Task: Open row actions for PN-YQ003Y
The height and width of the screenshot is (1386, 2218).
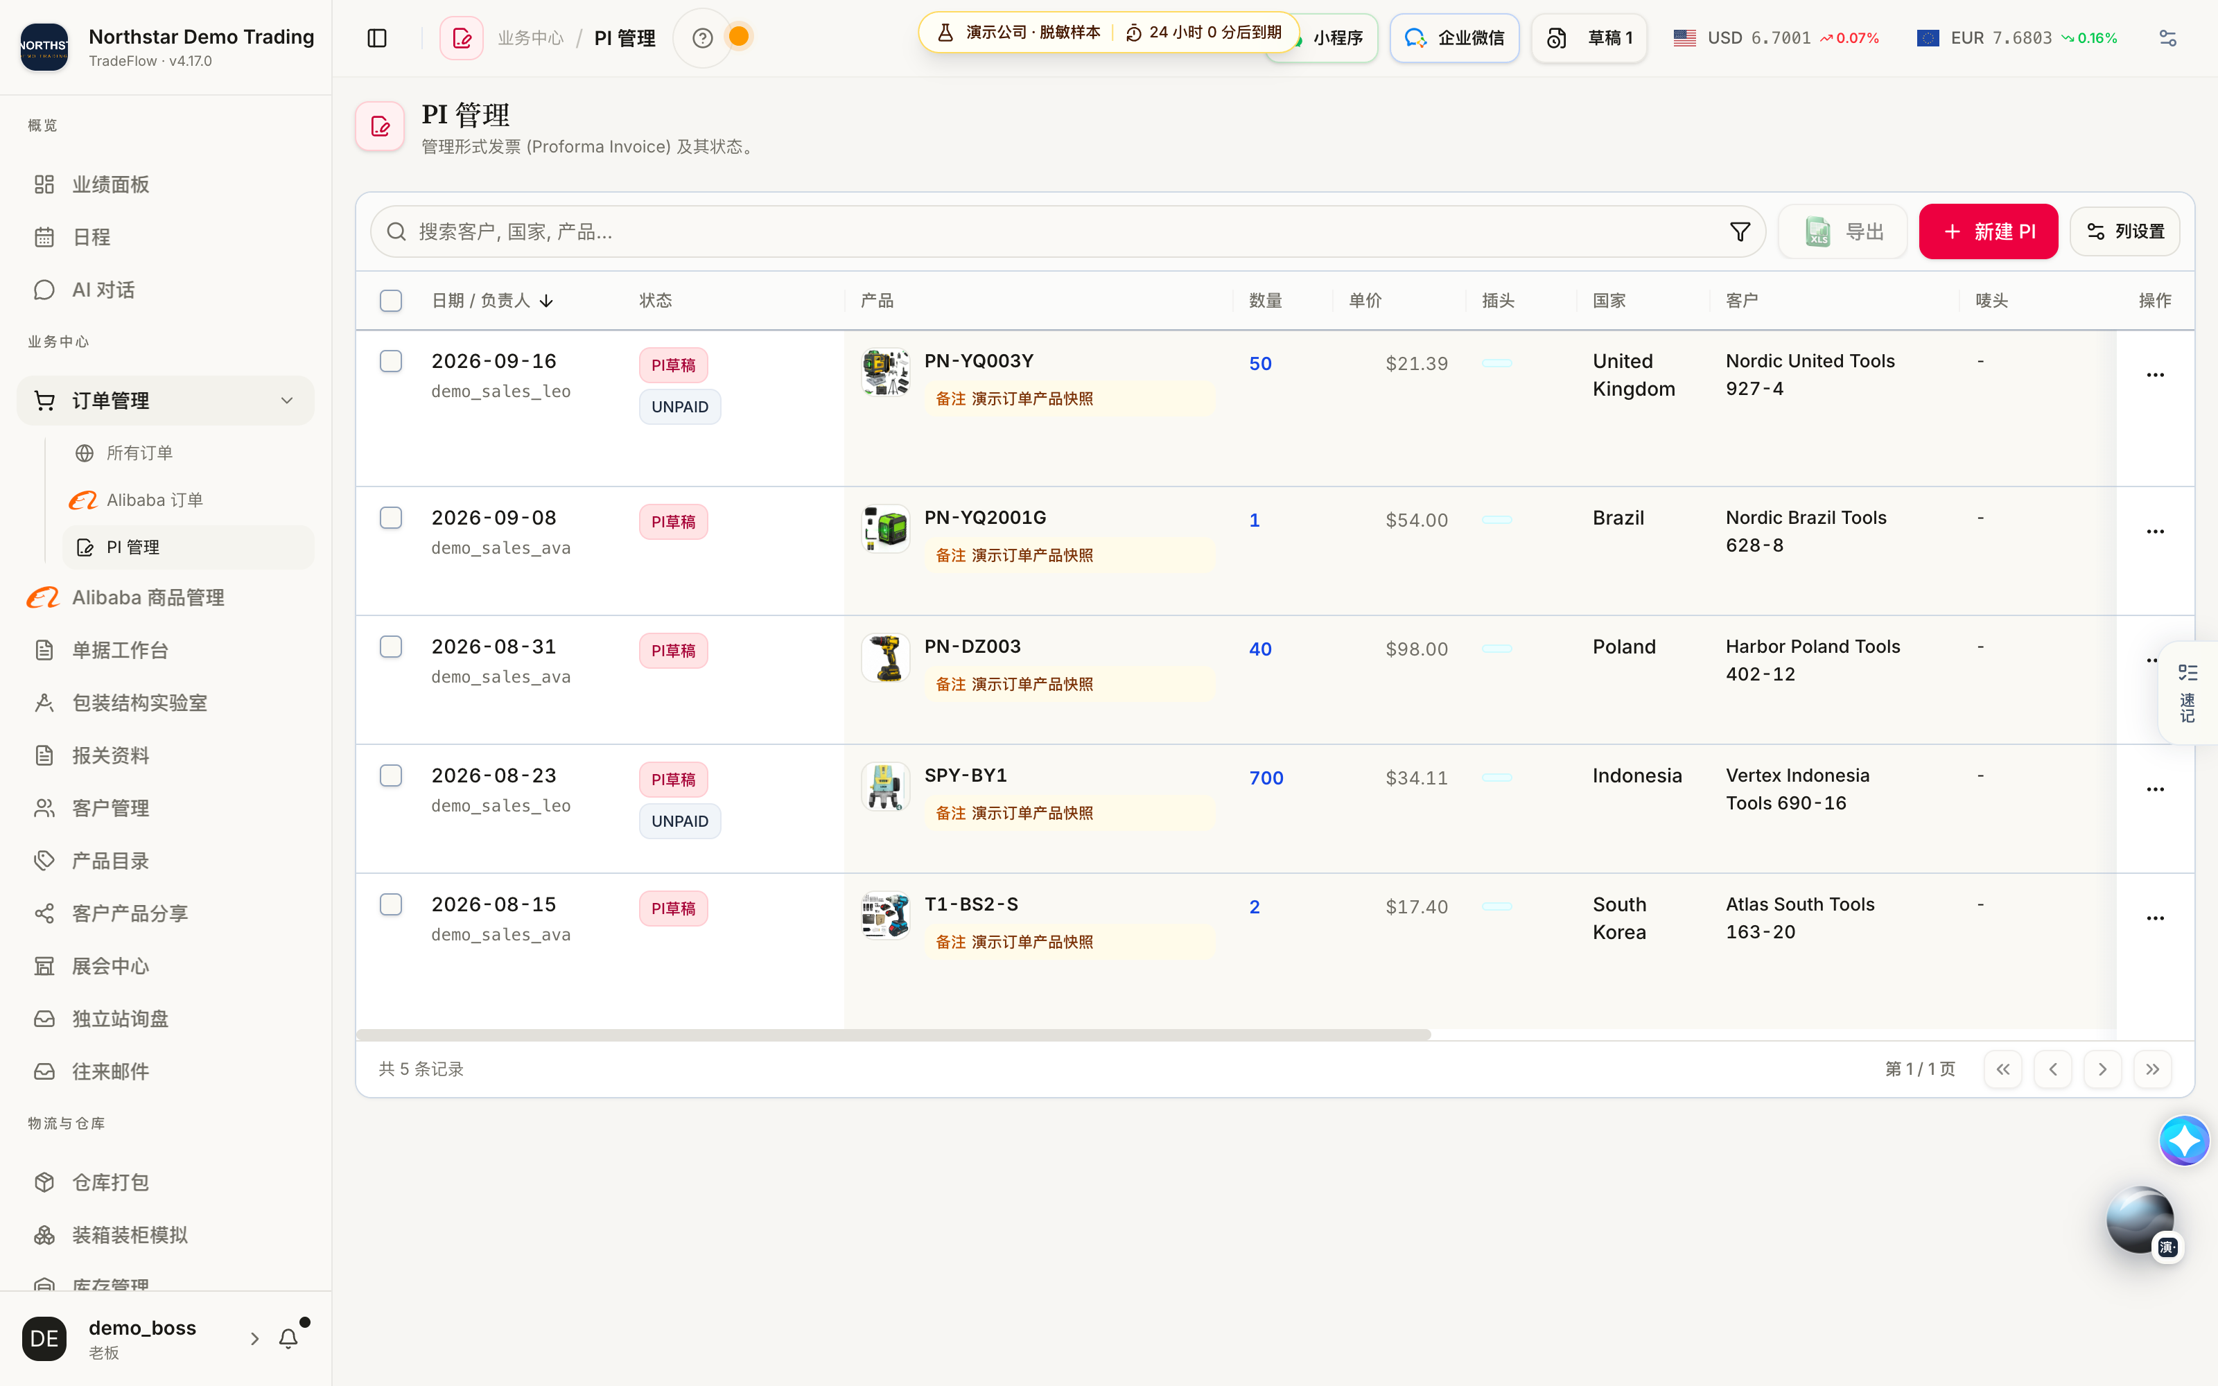Action: [2155, 375]
